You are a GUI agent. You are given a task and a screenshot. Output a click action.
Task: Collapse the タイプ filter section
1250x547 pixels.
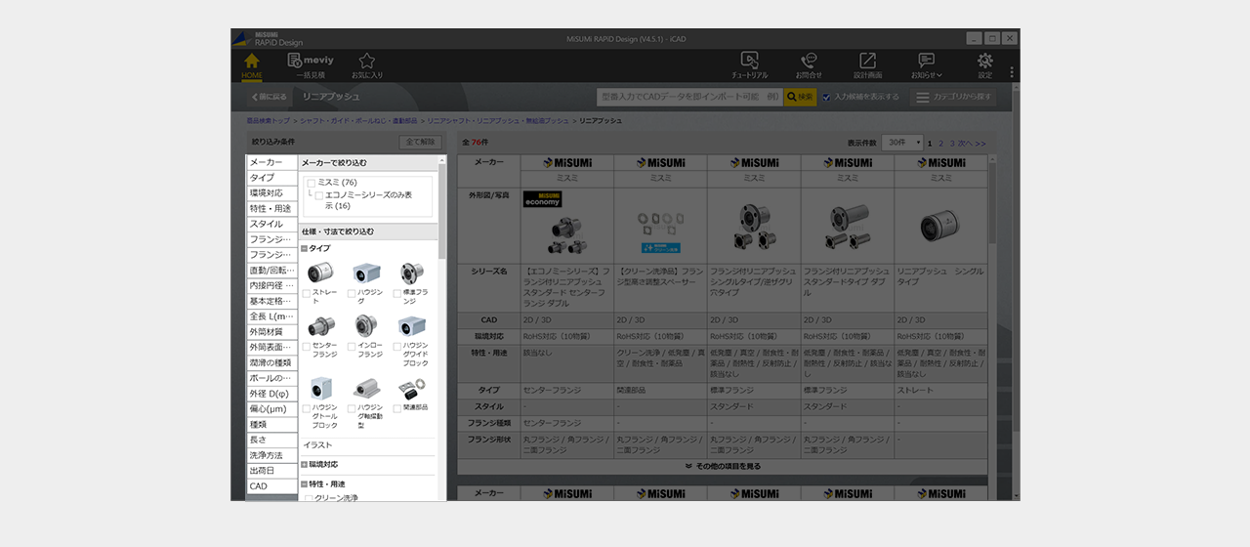305,249
